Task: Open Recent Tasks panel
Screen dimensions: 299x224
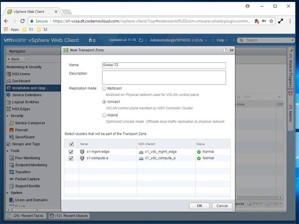Action: [25, 216]
